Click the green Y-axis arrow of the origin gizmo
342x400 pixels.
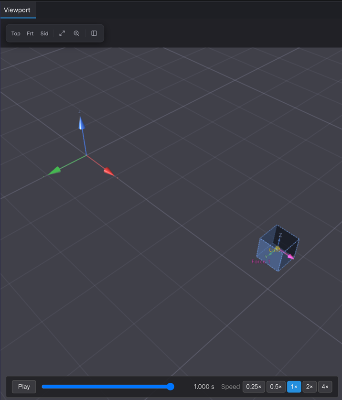(x=54, y=171)
